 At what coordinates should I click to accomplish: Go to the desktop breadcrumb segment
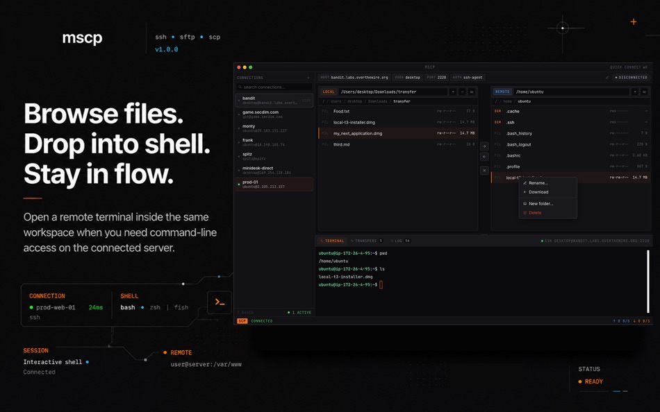click(x=355, y=101)
